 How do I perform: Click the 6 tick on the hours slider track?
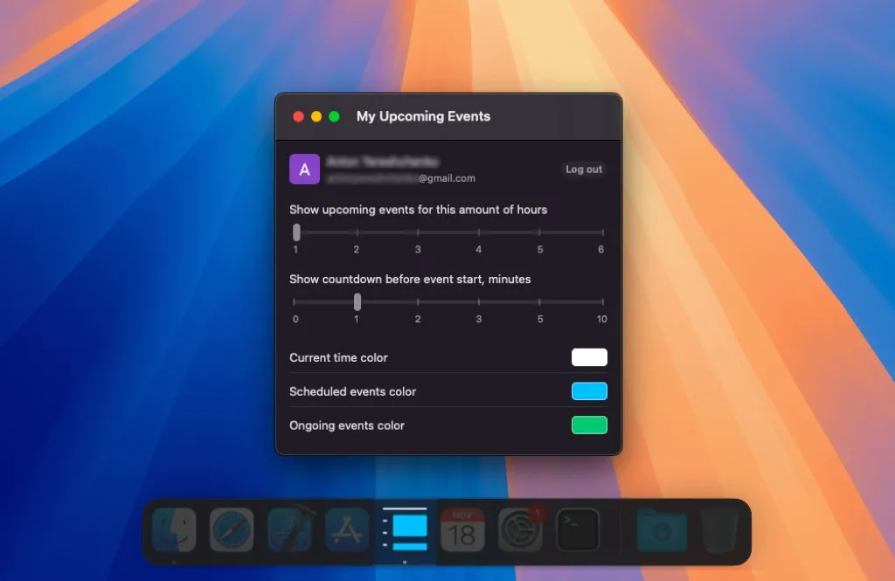(x=602, y=232)
